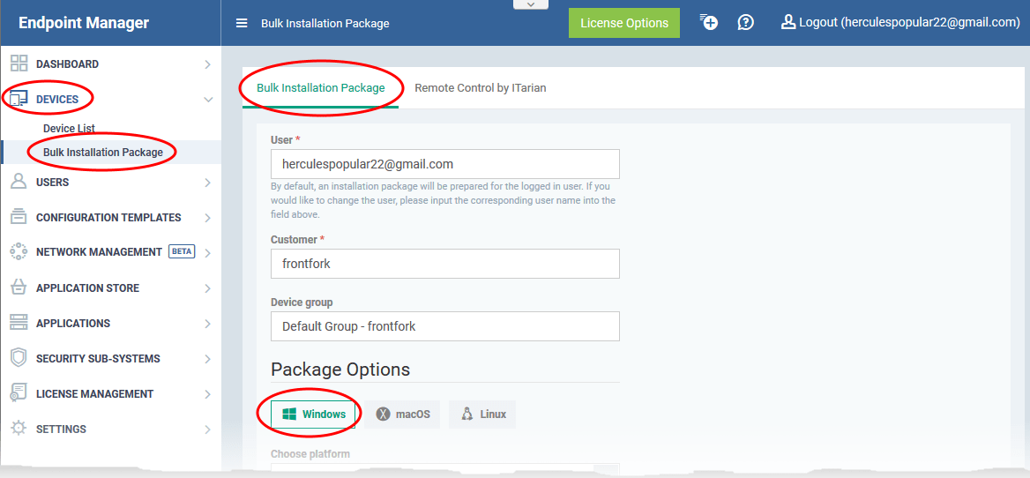Click the Devices icon

coord(19,99)
